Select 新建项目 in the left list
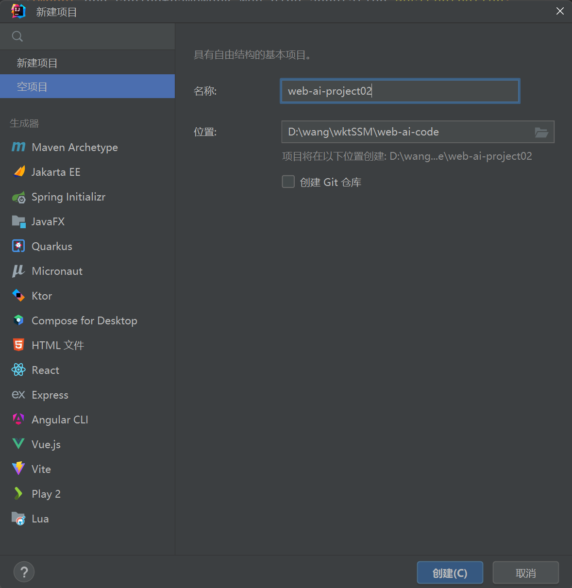 tap(37, 63)
